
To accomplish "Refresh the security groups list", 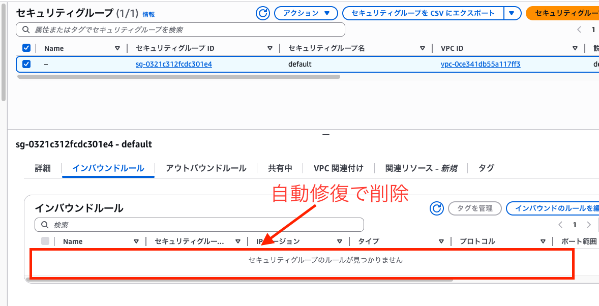I will pos(262,13).
